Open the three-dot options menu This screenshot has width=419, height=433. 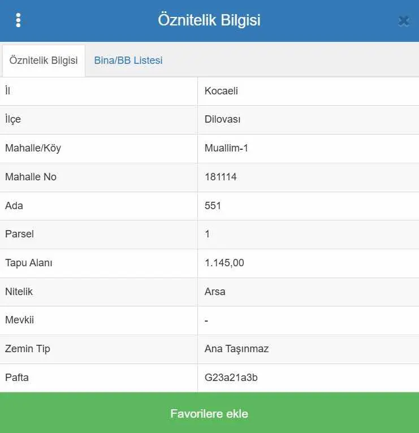(x=18, y=20)
